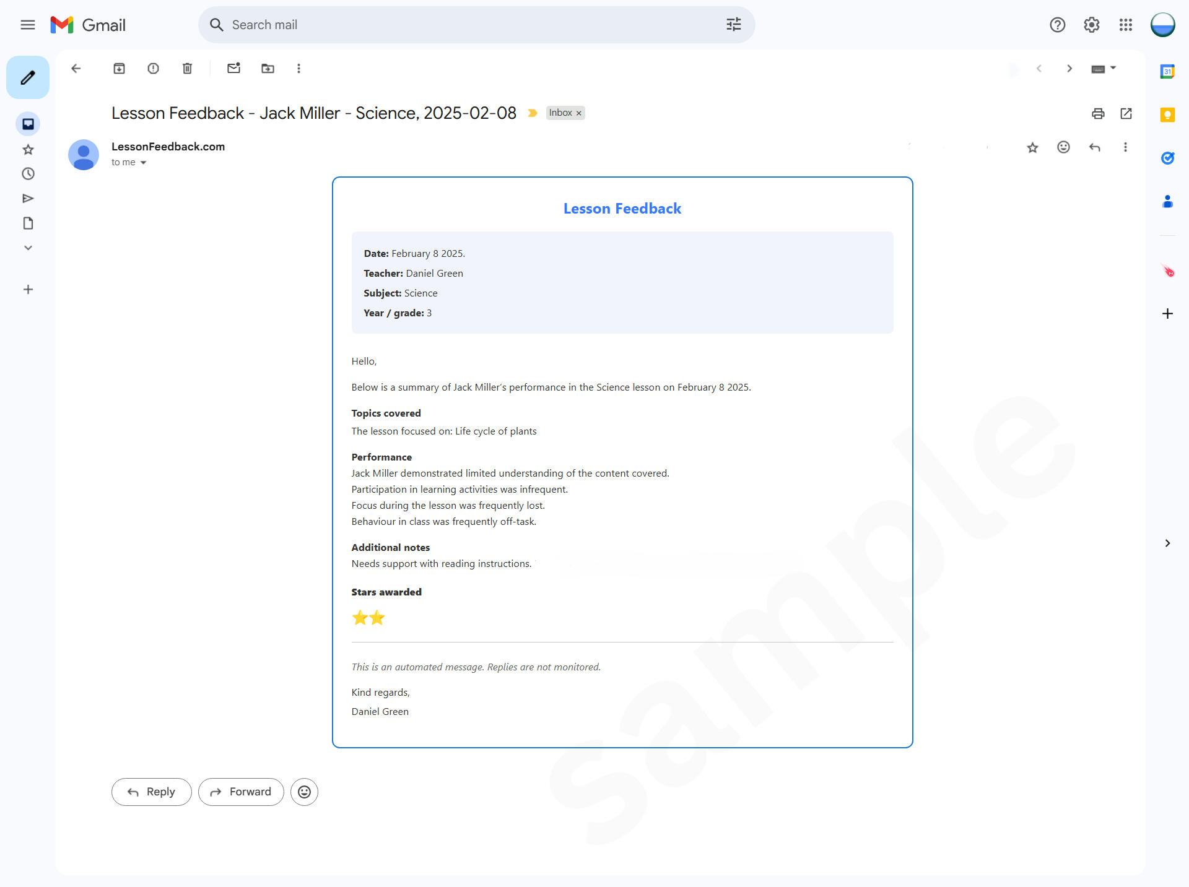
Task: Open Google Calendar side panel
Action: click(x=1167, y=72)
